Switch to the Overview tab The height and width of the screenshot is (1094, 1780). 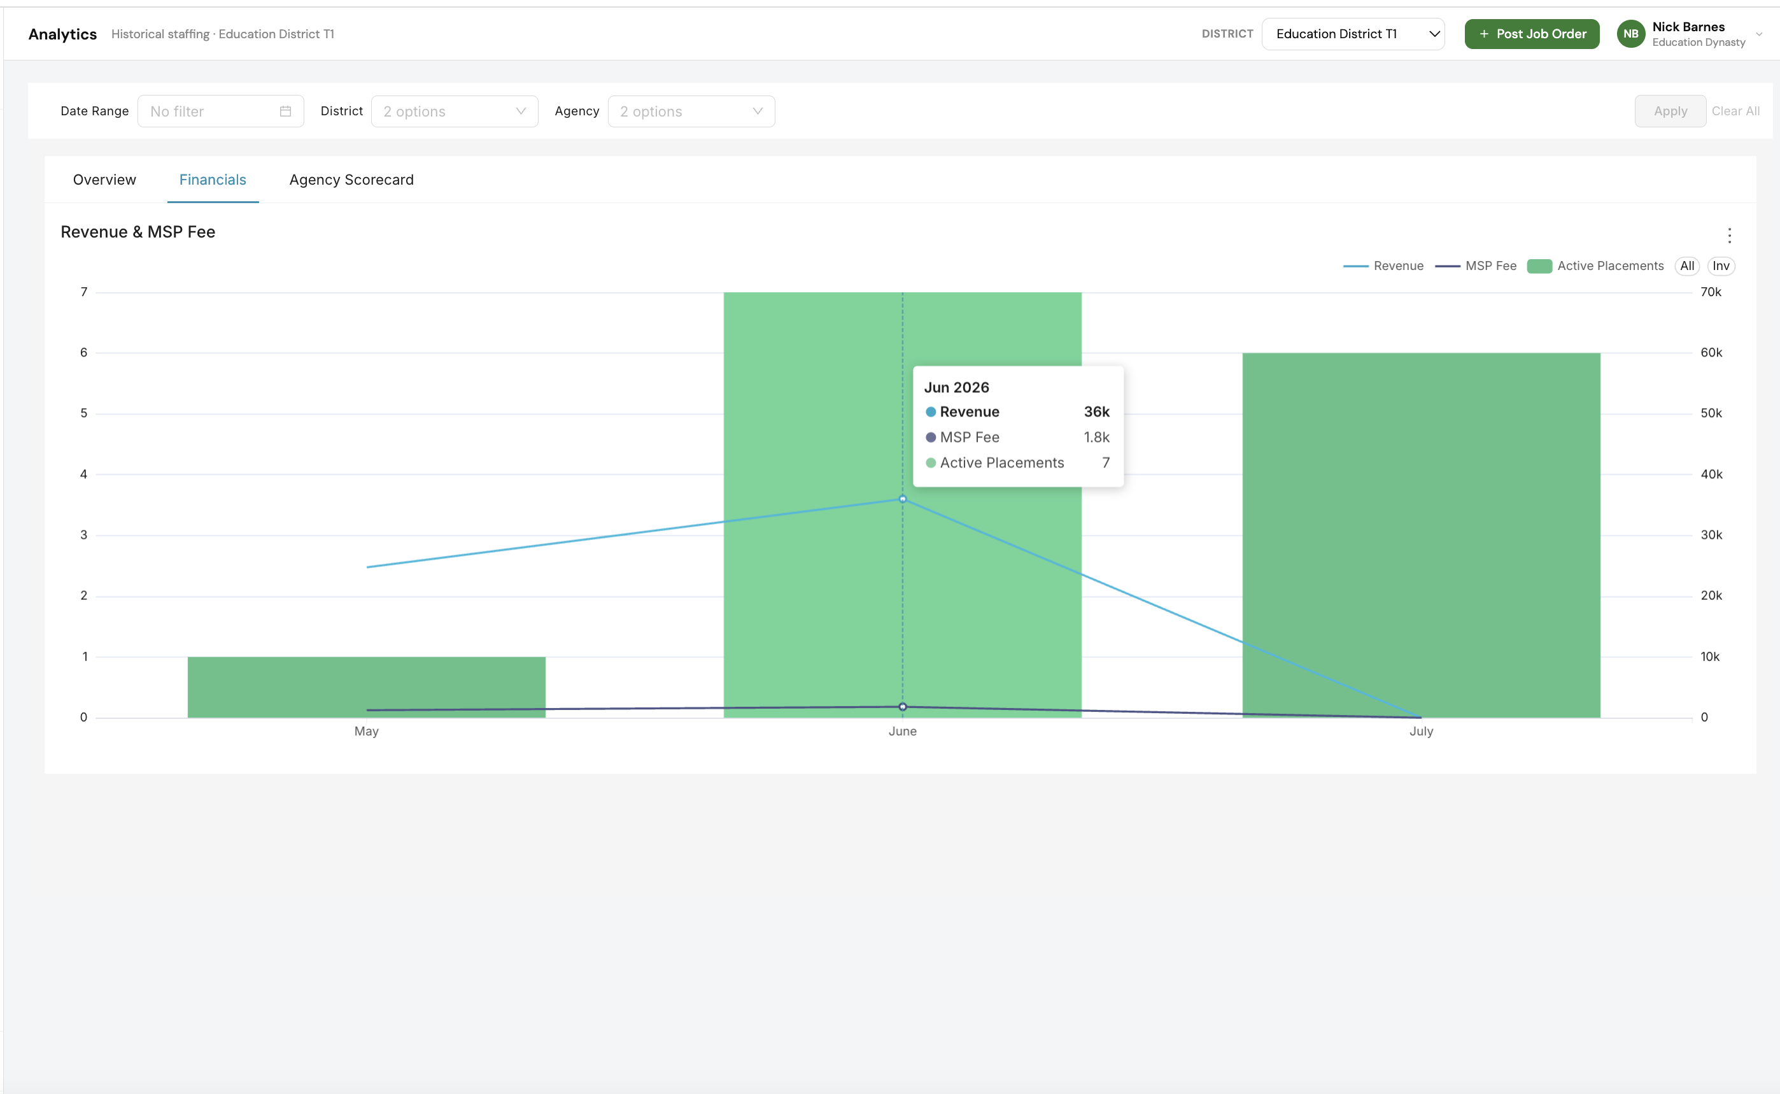tap(104, 180)
